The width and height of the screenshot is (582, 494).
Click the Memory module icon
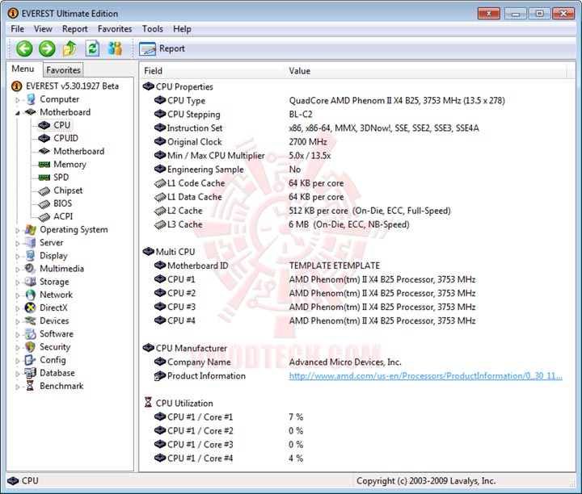(44, 164)
